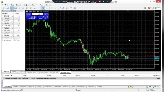The width and height of the screenshot is (164, 92).
Task: Open the red notification alert icon
Action: point(149,8)
